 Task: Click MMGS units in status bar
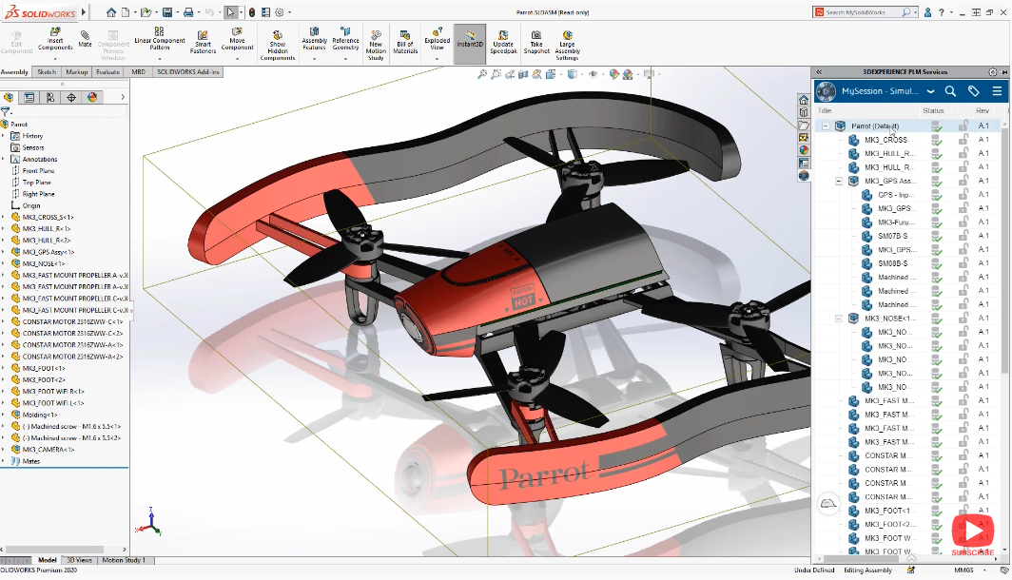coord(963,570)
